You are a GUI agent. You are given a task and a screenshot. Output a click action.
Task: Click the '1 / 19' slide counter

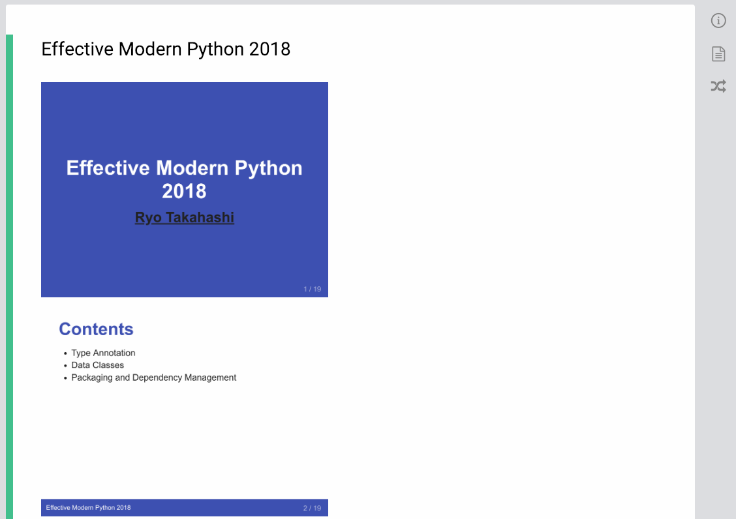312,289
